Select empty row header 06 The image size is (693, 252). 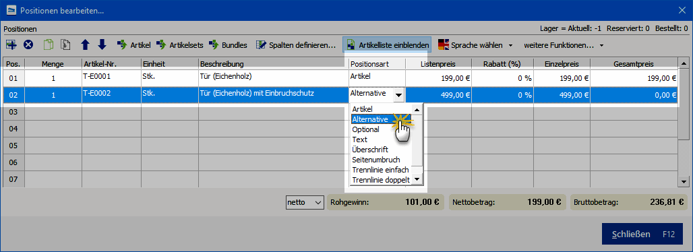point(13,162)
